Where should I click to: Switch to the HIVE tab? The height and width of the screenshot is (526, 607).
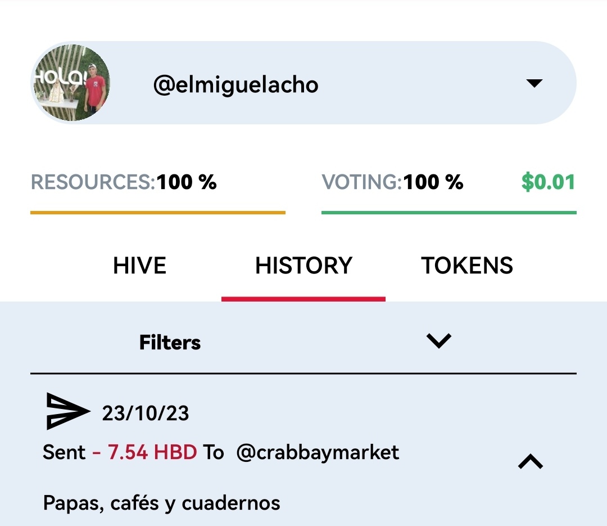click(x=140, y=266)
